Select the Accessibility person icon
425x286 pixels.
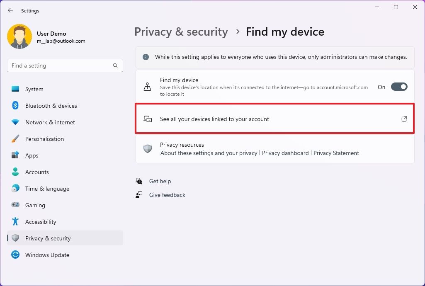pyautogui.click(x=15, y=222)
